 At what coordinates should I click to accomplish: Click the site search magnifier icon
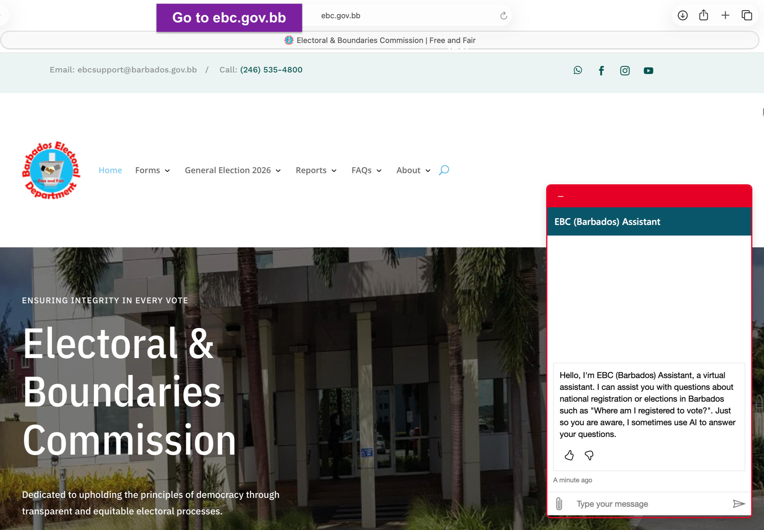444,170
